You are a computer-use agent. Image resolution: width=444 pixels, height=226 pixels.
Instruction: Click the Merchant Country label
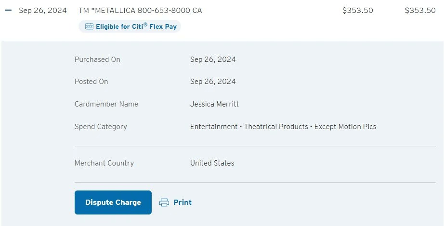tap(104, 163)
